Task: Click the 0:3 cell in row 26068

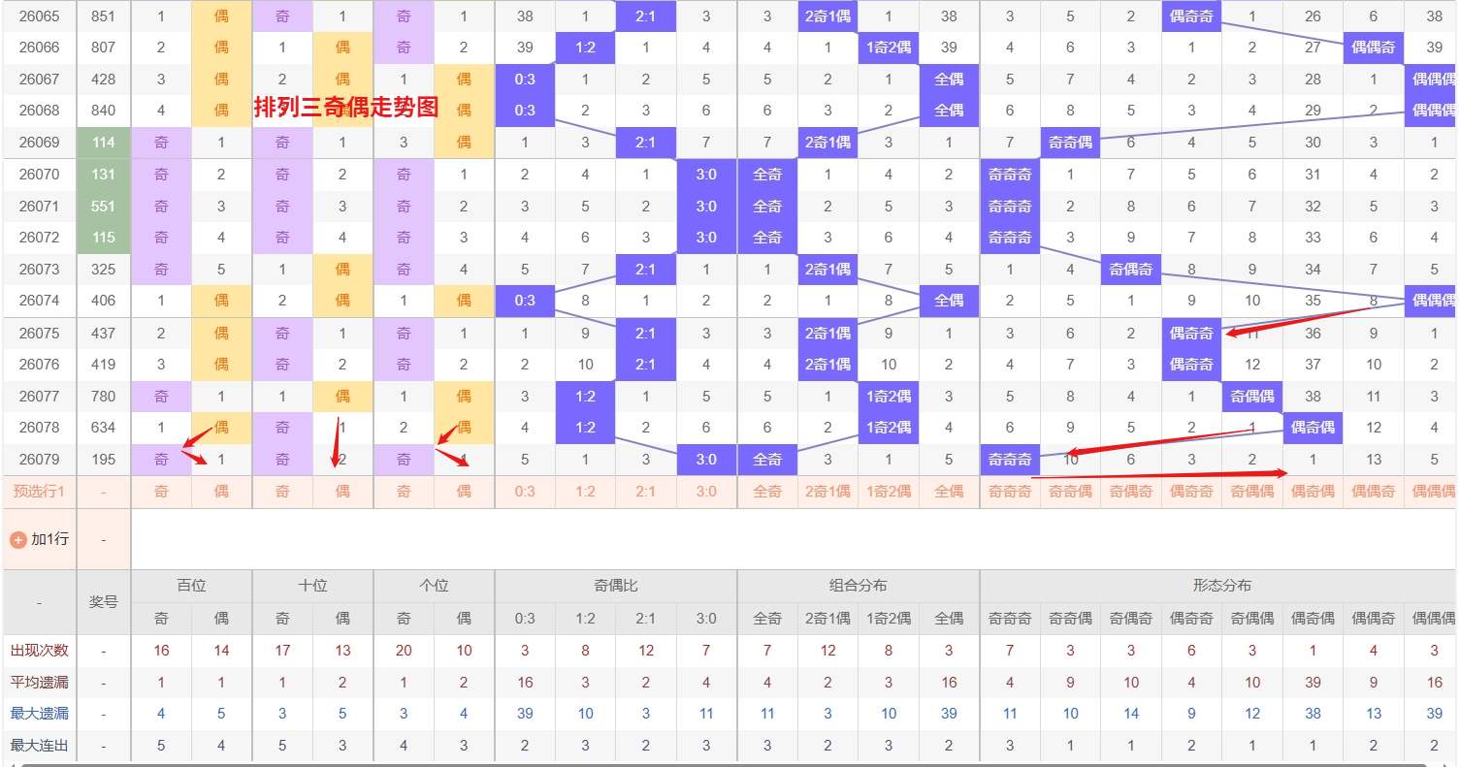Action: 525,111
